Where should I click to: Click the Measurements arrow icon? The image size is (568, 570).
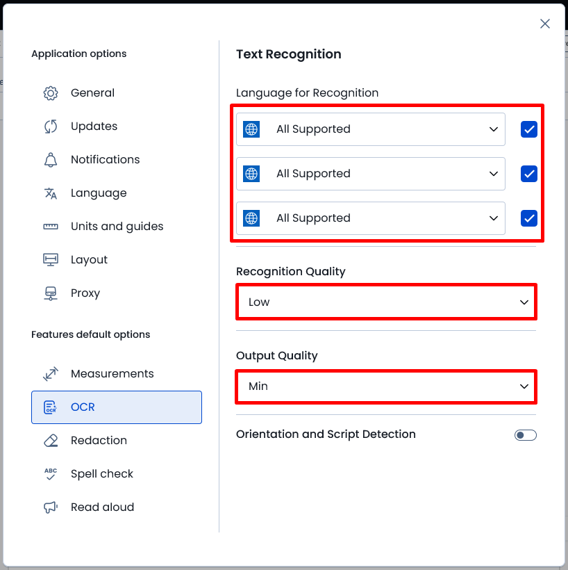pyautogui.click(x=51, y=374)
